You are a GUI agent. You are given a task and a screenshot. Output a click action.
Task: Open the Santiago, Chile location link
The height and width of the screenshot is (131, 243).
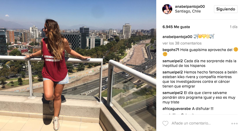188,11
